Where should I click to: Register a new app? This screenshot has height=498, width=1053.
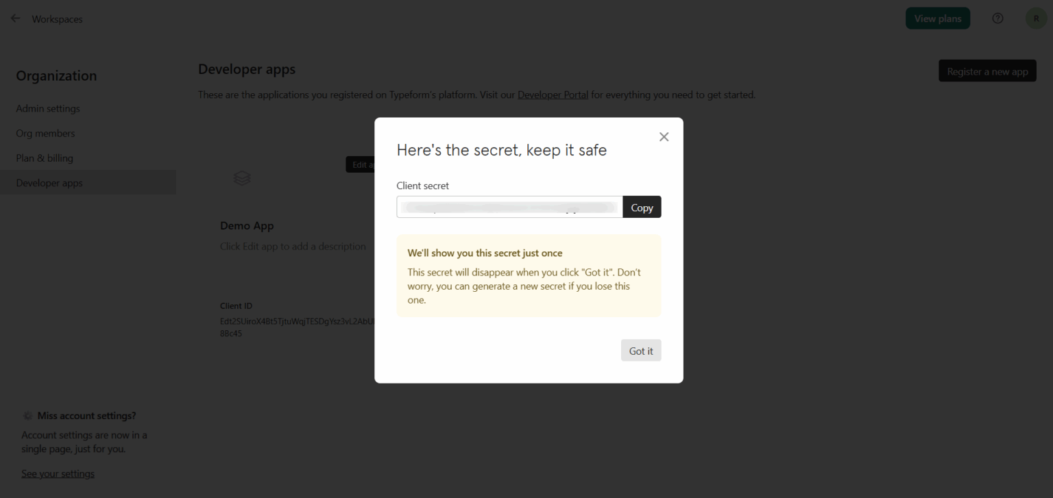tap(987, 71)
